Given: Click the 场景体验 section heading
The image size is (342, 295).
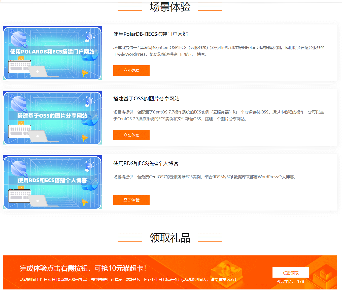Looking at the screenshot, I should [170, 7].
